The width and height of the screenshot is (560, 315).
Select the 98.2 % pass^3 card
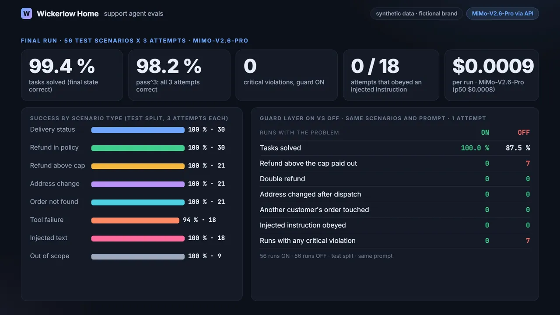[179, 75]
